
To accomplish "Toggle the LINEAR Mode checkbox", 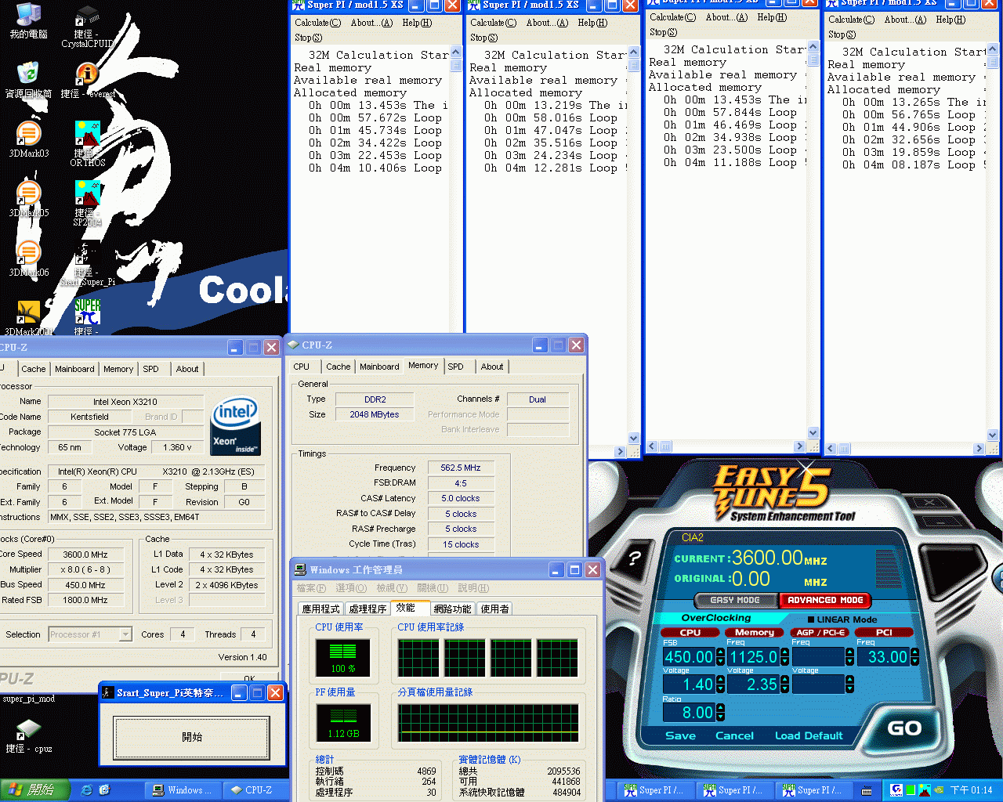I will (x=811, y=620).
